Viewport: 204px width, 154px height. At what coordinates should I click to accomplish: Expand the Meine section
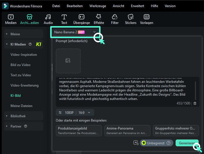pyautogui.click(x=24, y=34)
